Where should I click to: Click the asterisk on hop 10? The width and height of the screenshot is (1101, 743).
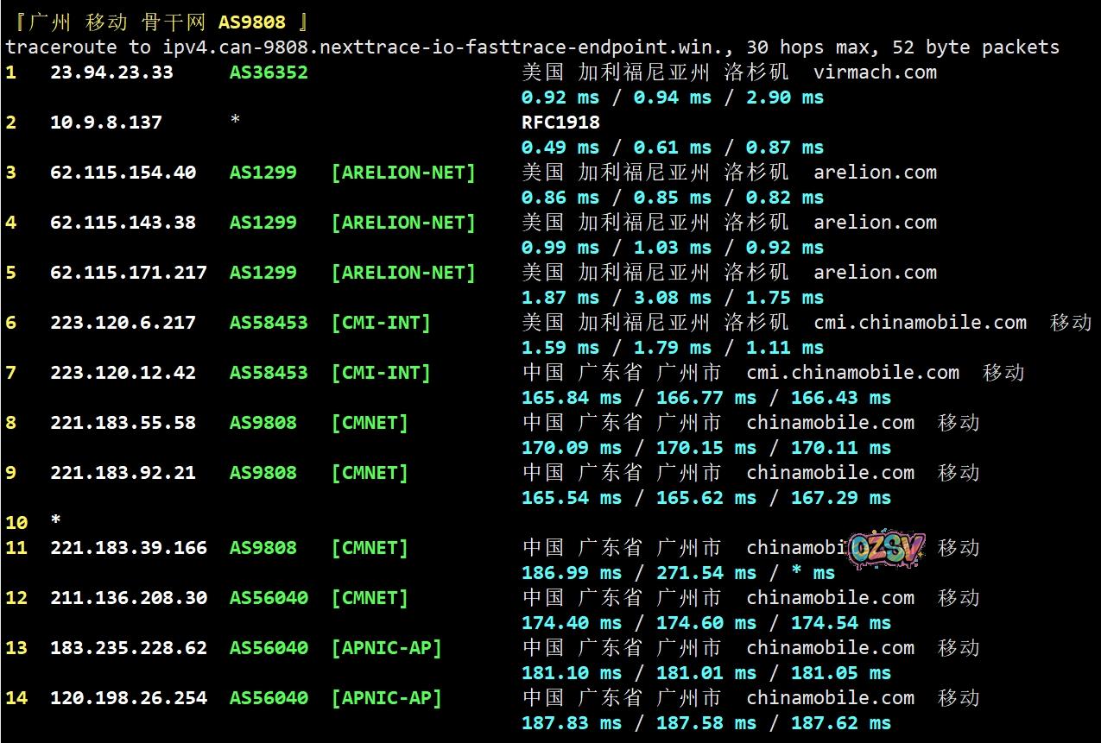(x=56, y=521)
